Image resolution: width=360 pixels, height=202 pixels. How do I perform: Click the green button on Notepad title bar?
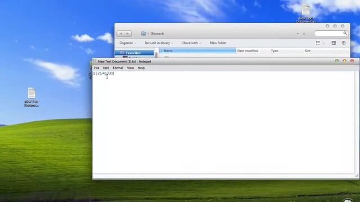click(337, 61)
